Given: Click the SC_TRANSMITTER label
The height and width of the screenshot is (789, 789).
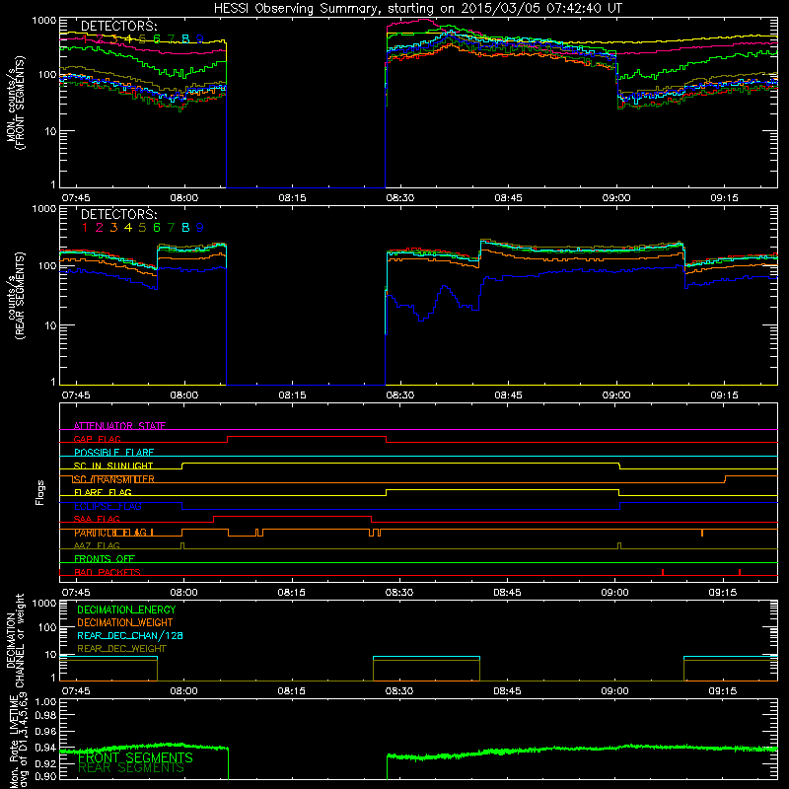Looking at the screenshot, I should (x=113, y=479).
